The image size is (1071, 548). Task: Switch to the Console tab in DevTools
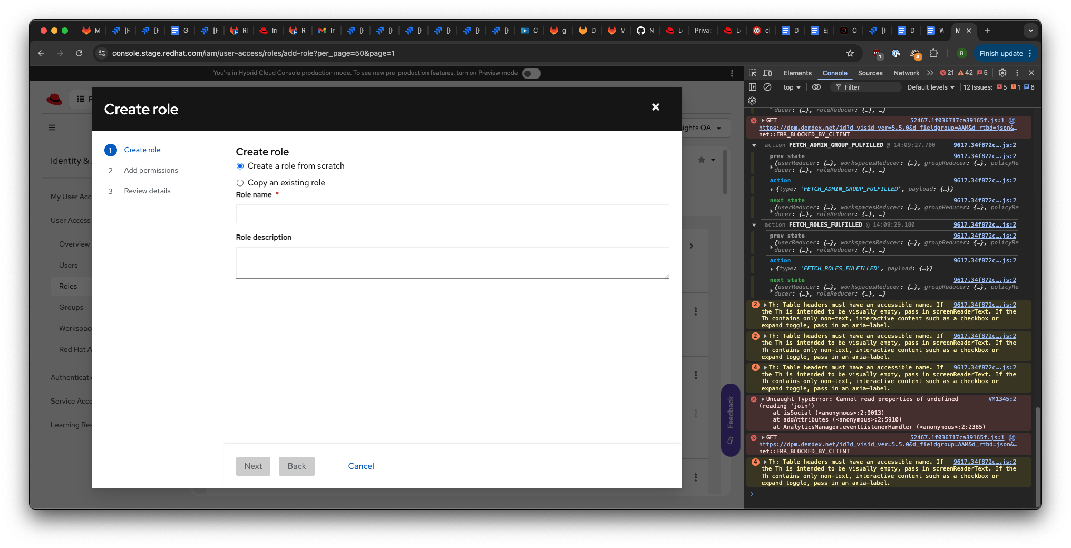coord(835,73)
